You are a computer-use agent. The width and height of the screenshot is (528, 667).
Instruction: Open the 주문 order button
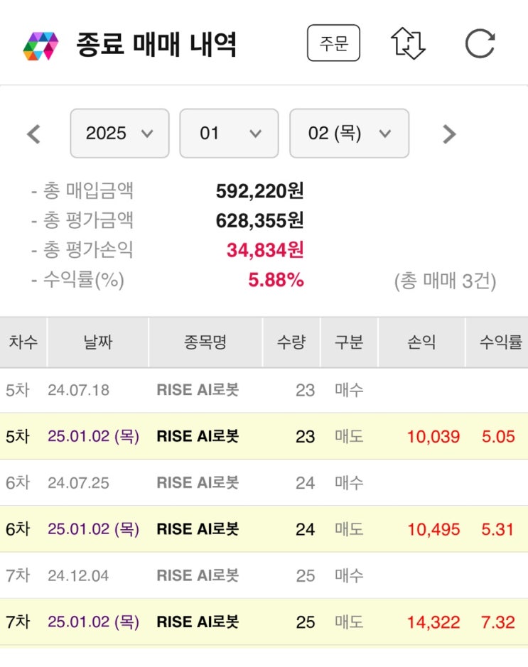333,43
